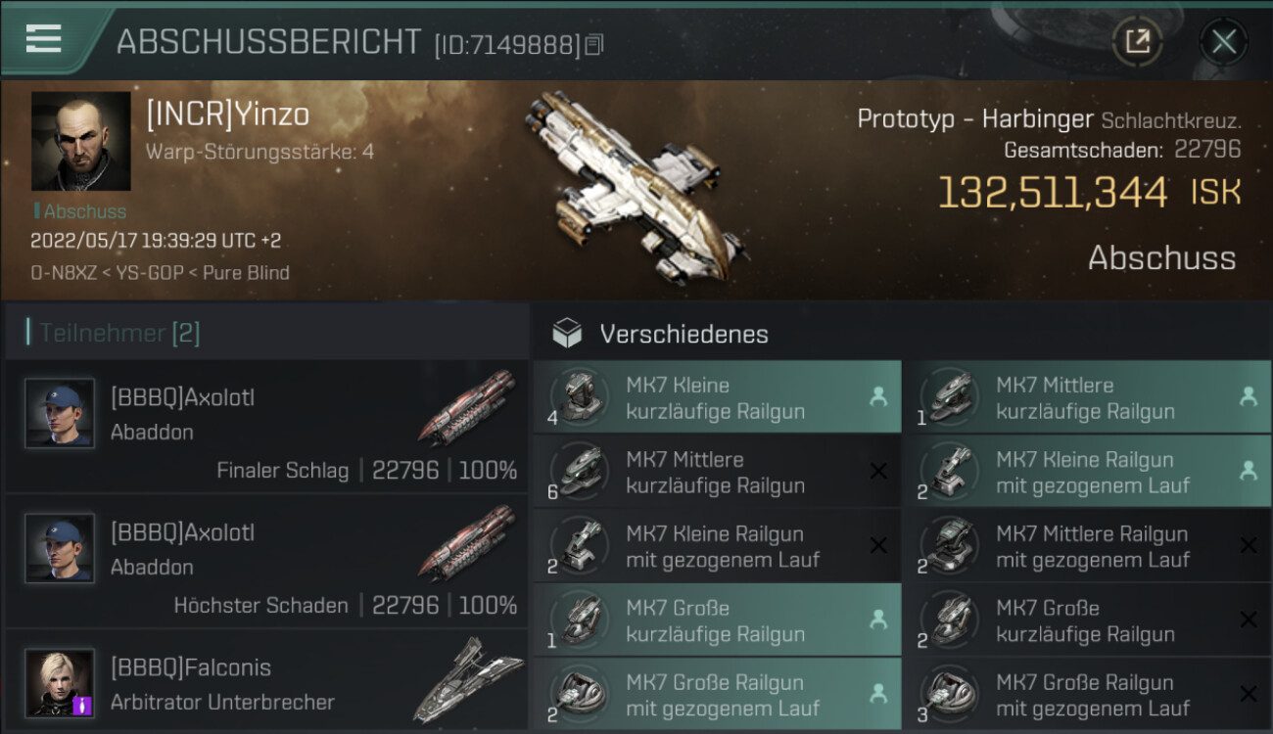1273x734 pixels.
Task: Select MK7 Kleine kurzläufige Railgun quantity 4
Action: pos(717,397)
